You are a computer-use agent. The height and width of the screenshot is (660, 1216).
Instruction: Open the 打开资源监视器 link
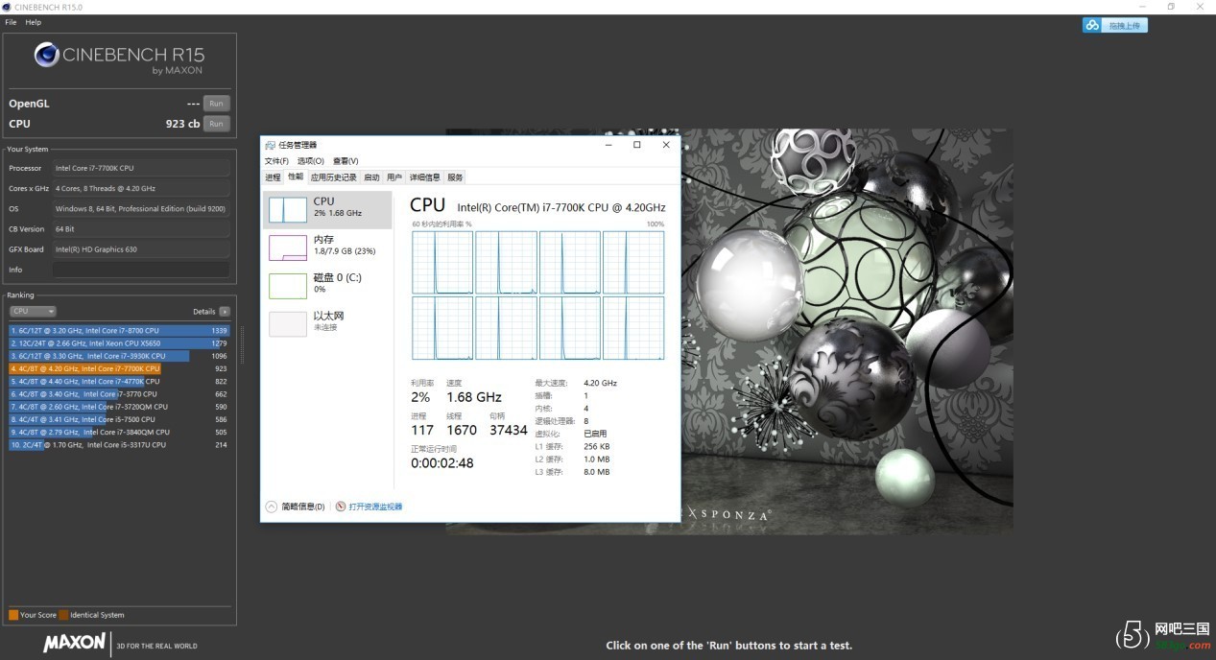coord(375,507)
